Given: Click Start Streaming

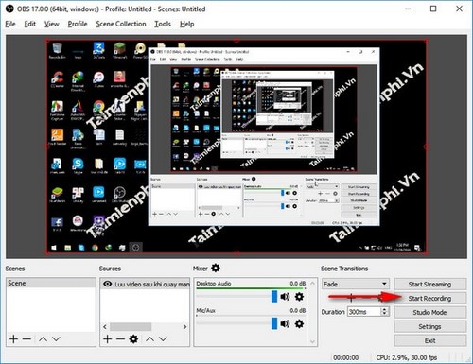Looking at the screenshot, I should pyautogui.click(x=429, y=285).
